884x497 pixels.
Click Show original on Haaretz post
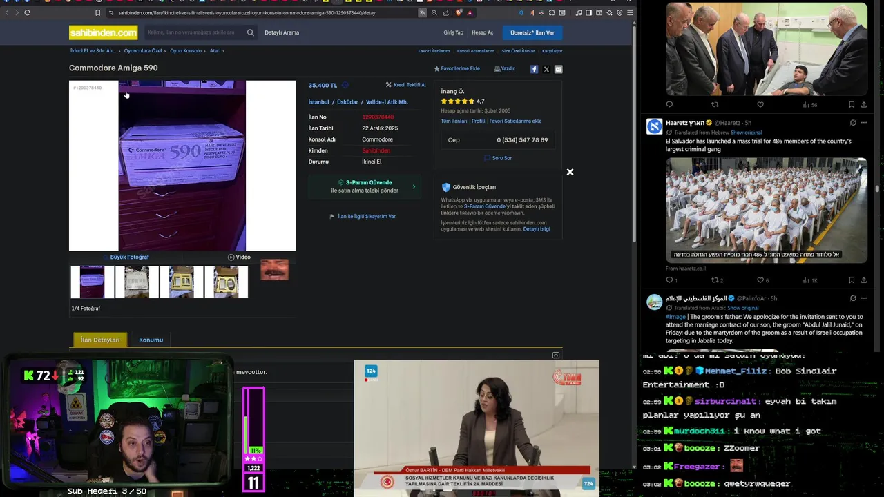(x=746, y=133)
